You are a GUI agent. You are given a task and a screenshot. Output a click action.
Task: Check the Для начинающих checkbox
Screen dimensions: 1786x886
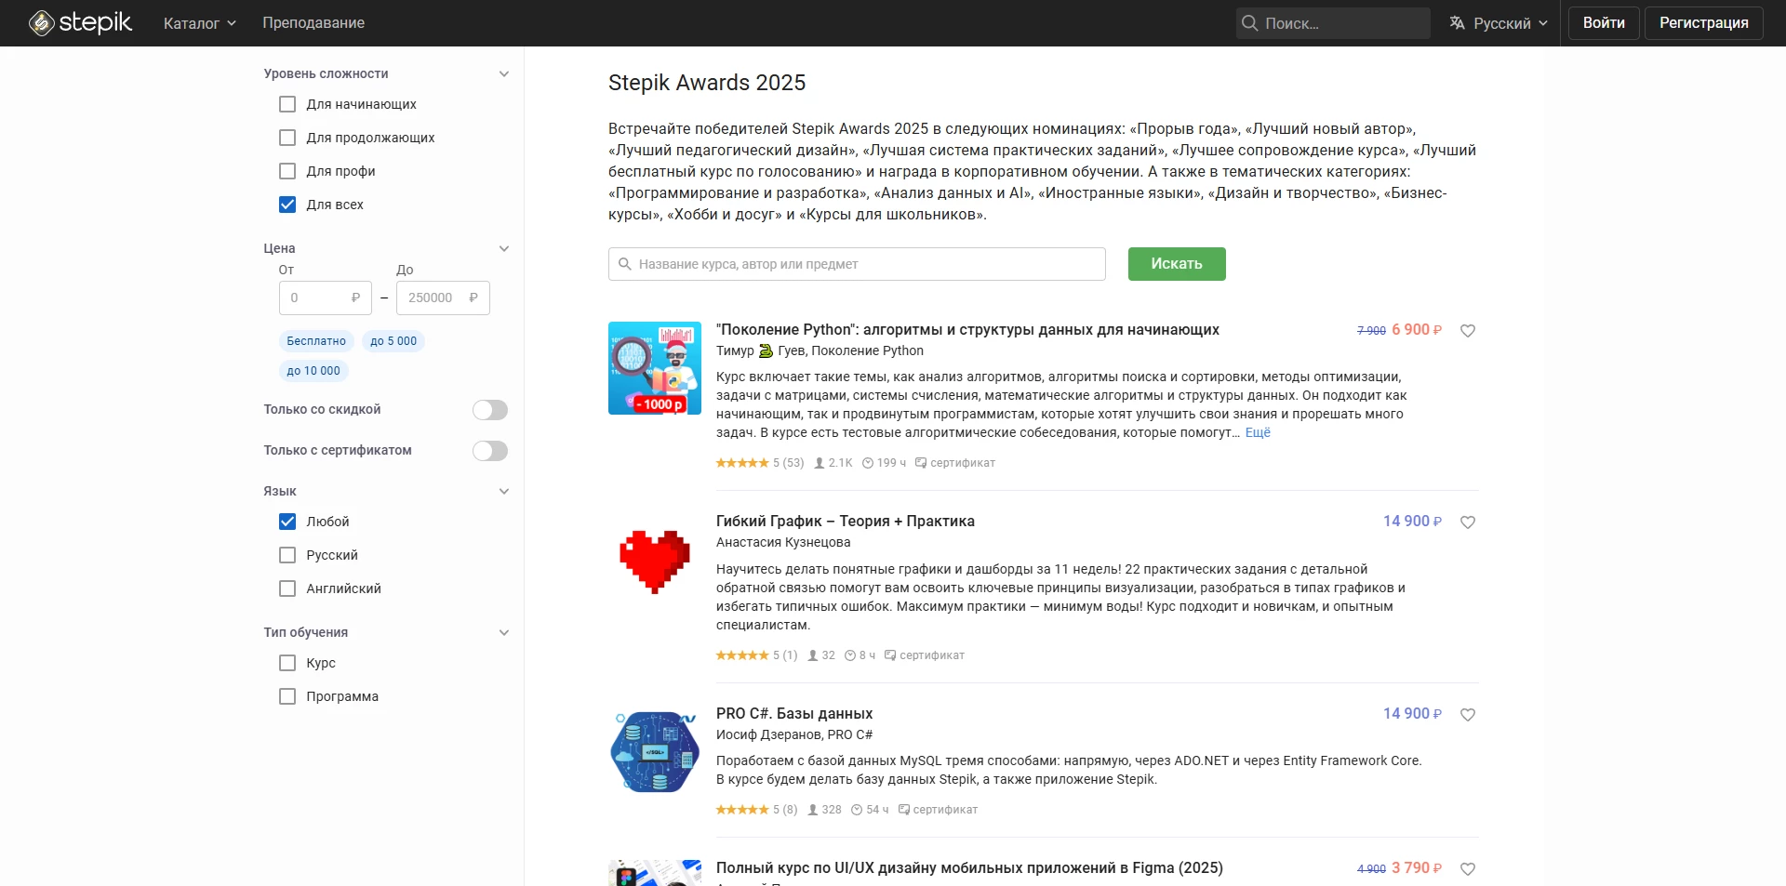[x=287, y=104]
